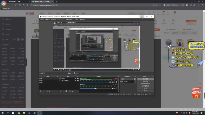Screen dimensions: 205x115
Task: Mute the 麦克风/Aux 2 speaker icon
Action: coord(113,82)
